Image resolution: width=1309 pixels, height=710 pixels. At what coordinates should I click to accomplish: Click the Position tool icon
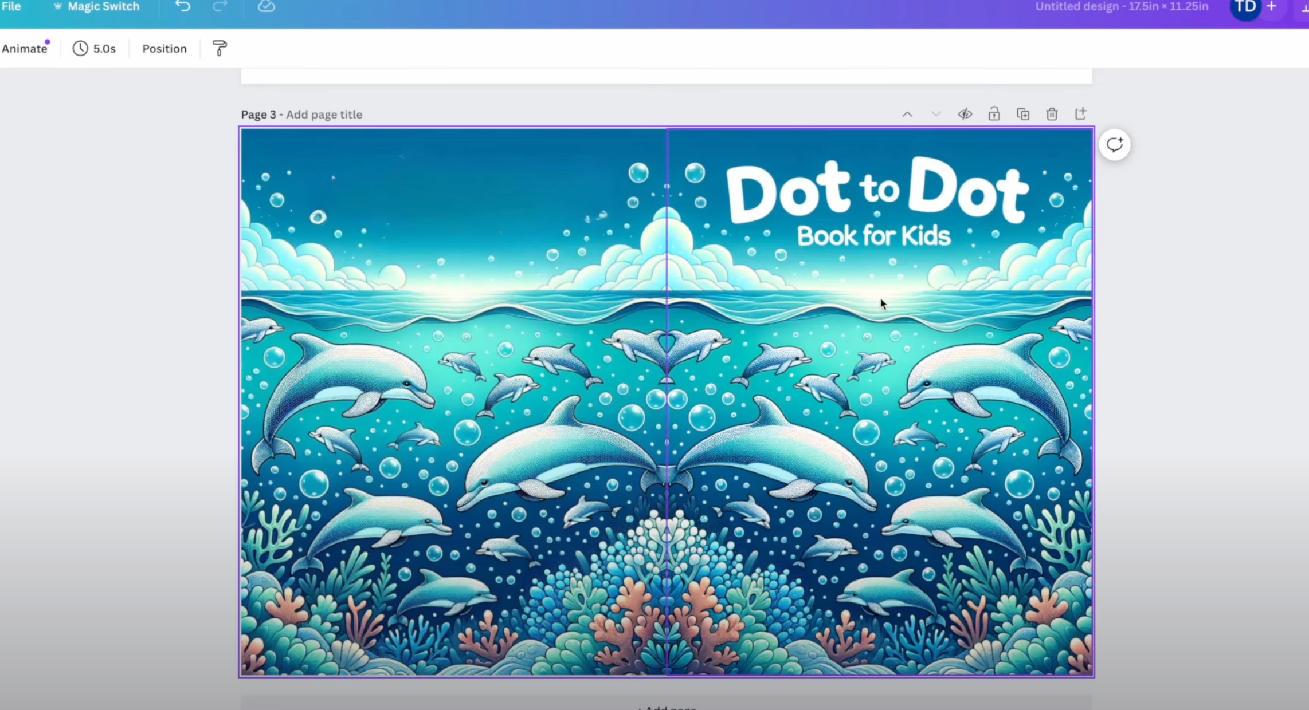164,48
